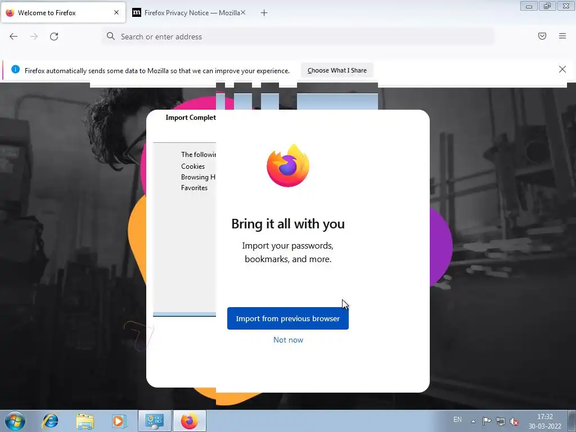Close the Welcome to Firefox tab

pyautogui.click(x=116, y=12)
